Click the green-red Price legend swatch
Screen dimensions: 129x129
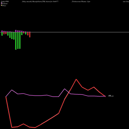[x=2, y=5]
